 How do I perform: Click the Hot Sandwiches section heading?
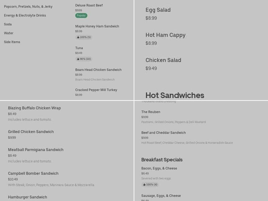(x=174, y=95)
